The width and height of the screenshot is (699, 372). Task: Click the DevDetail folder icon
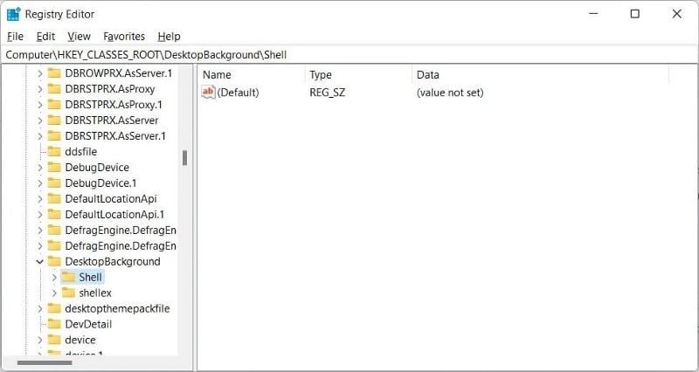[x=54, y=324]
